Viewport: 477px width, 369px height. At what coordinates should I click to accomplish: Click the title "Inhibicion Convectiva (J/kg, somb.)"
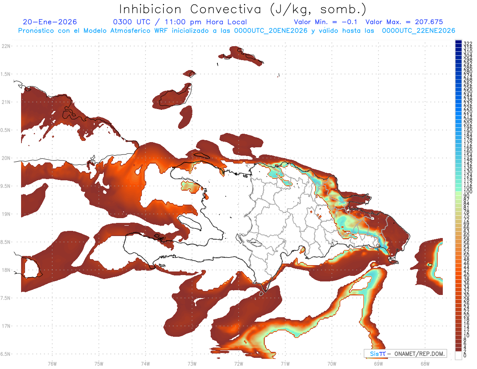(243, 9)
